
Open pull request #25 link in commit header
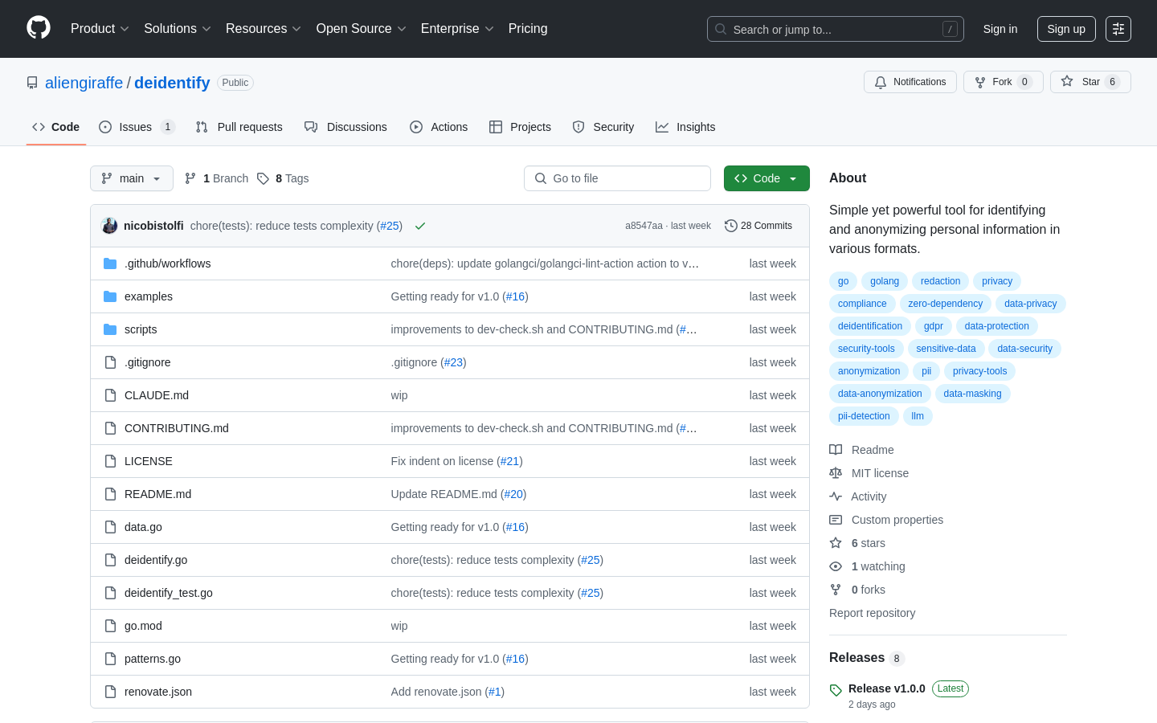(x=390, y=226)
